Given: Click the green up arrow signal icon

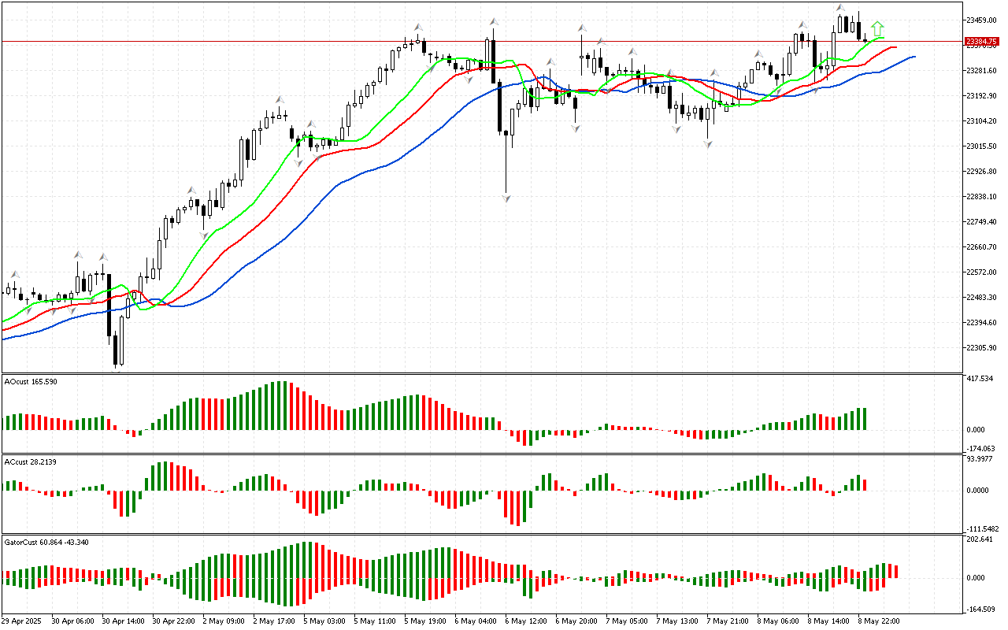Looking at the screenshot, I should (878, 29).
